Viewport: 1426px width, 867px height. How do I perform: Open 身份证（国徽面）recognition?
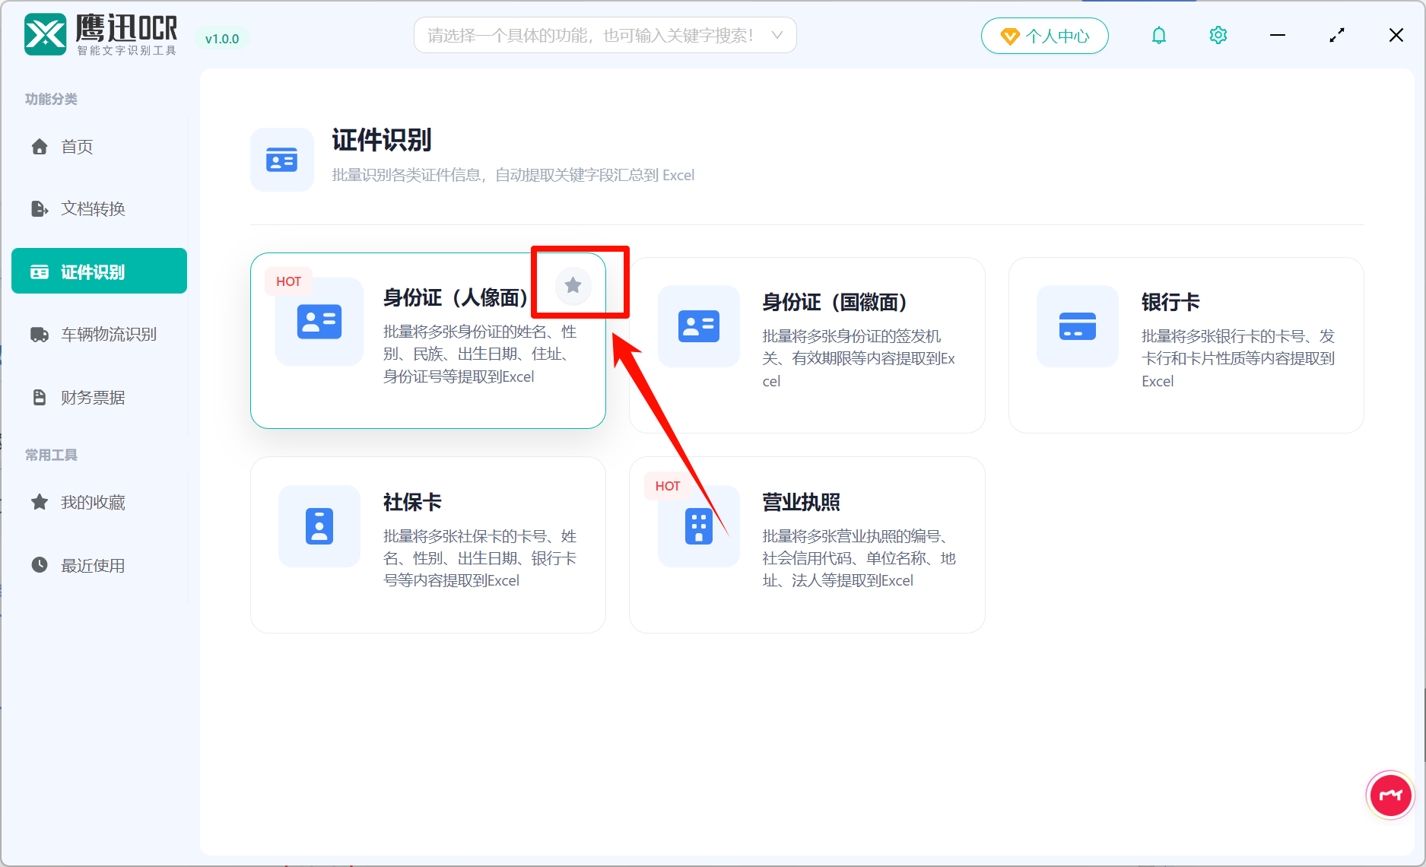click(x=806, y=342)
